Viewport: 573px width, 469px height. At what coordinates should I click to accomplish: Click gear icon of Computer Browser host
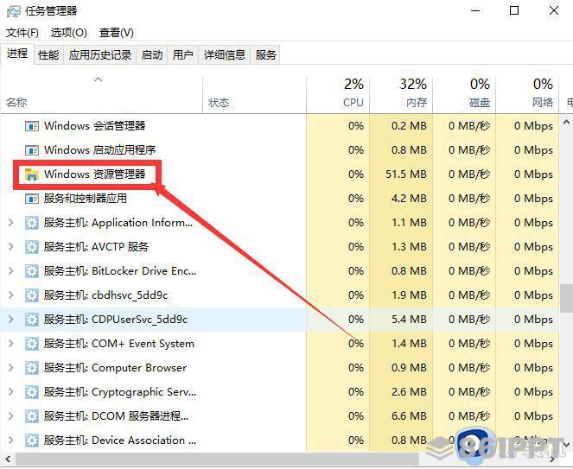click(32, 368)
